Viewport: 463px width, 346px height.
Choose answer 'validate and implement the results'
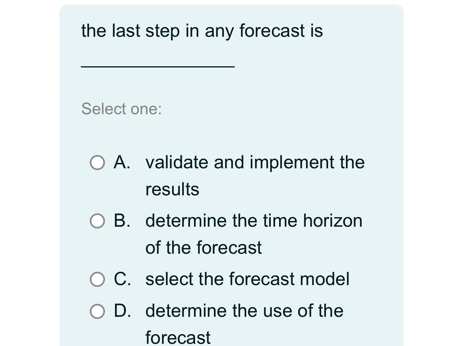tap(255, 163)
